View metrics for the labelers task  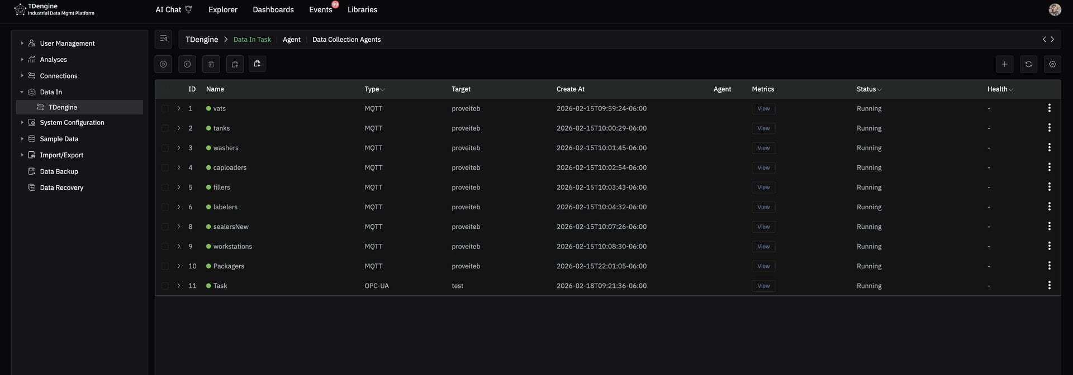(x=763, y=207)
